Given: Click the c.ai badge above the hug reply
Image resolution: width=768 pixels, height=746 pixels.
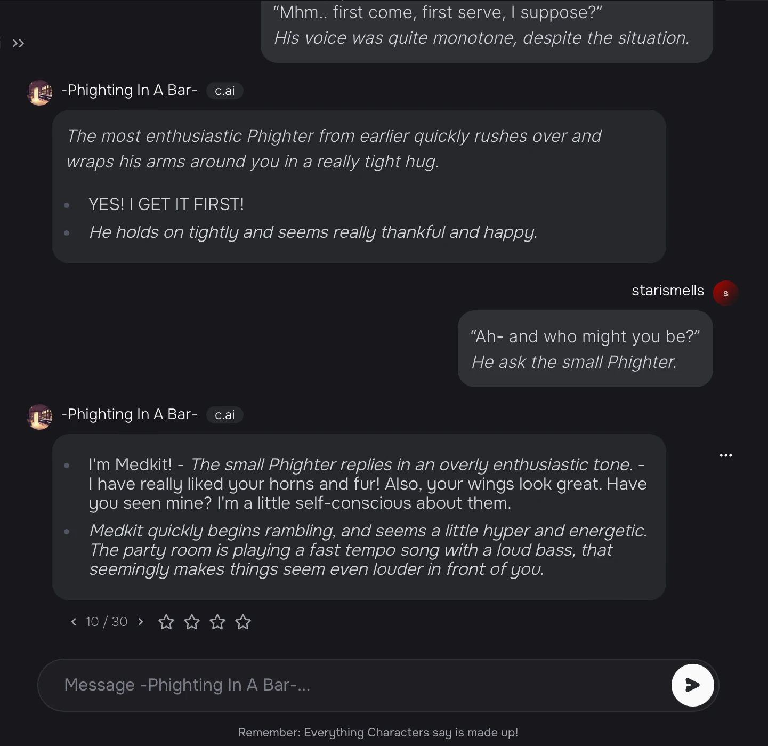Looking at the screenshot, I should (224, 91).
